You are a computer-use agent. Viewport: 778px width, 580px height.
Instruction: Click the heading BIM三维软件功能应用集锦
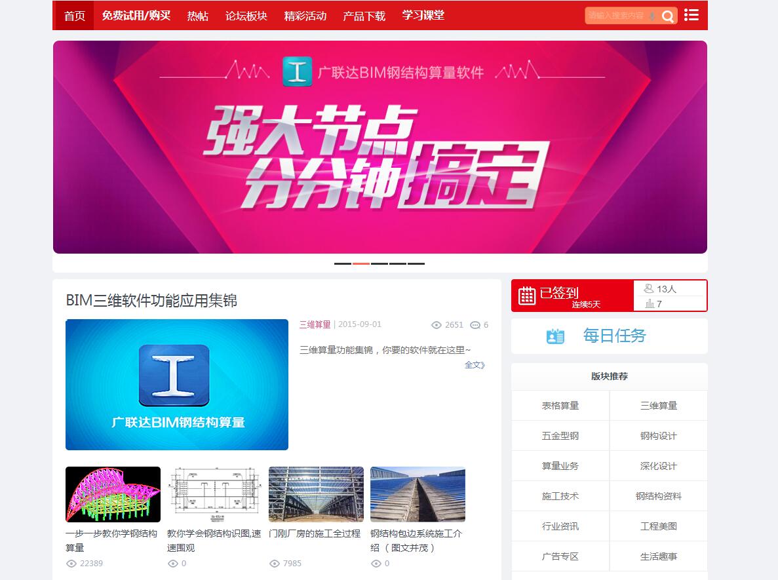pos(151,301)
